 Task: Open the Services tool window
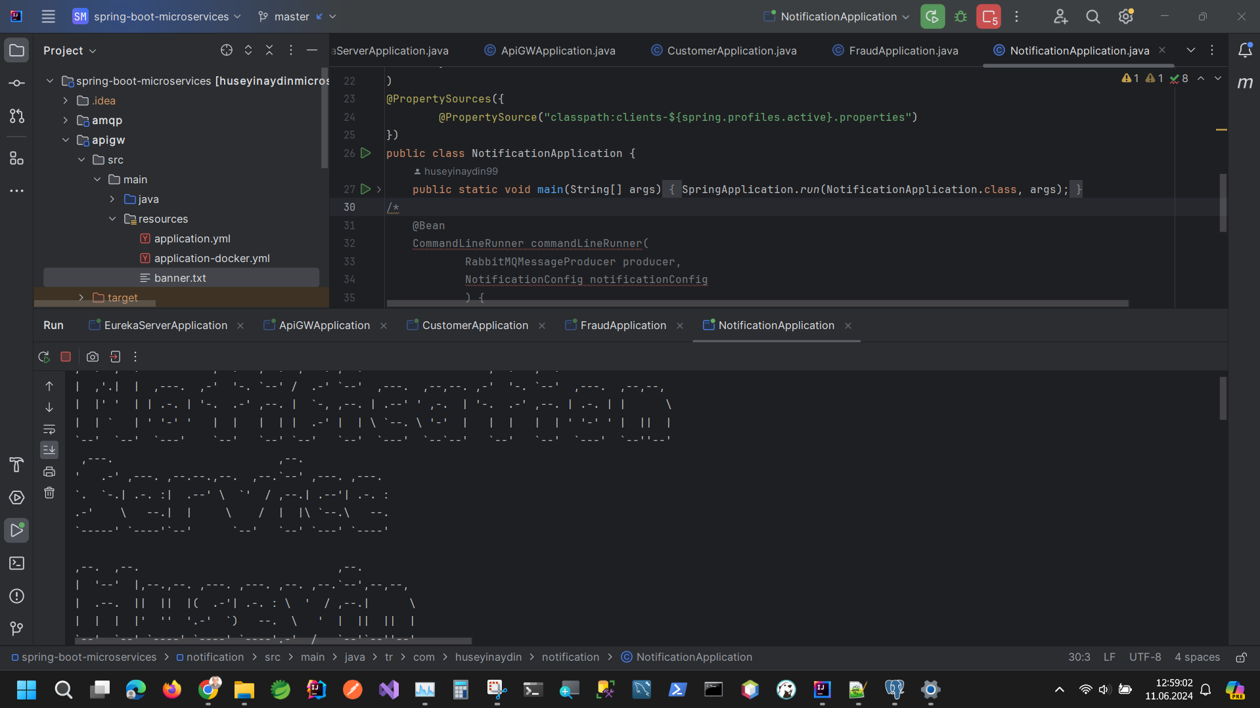pyautogui.click(x=17, y=498)
